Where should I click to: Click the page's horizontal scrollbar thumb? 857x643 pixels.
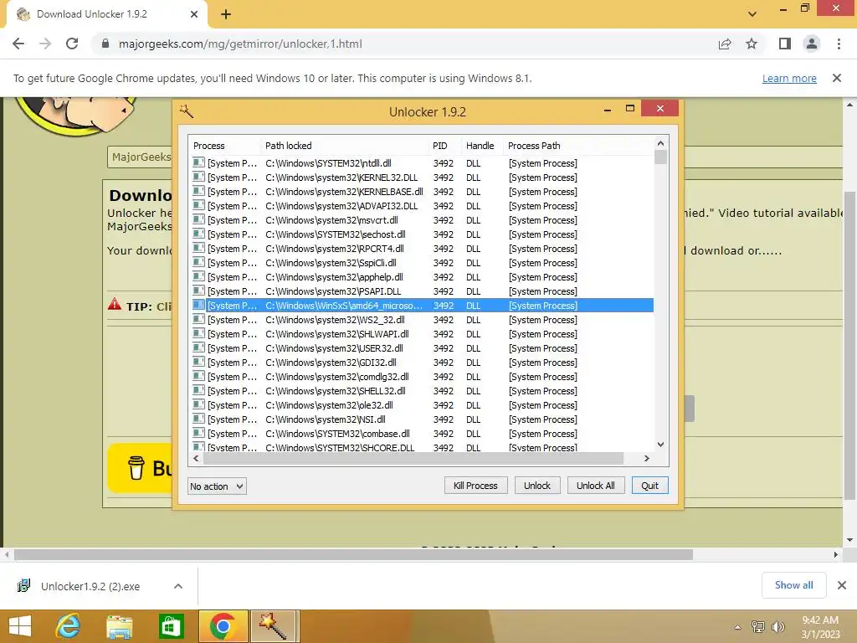[354, 554]
